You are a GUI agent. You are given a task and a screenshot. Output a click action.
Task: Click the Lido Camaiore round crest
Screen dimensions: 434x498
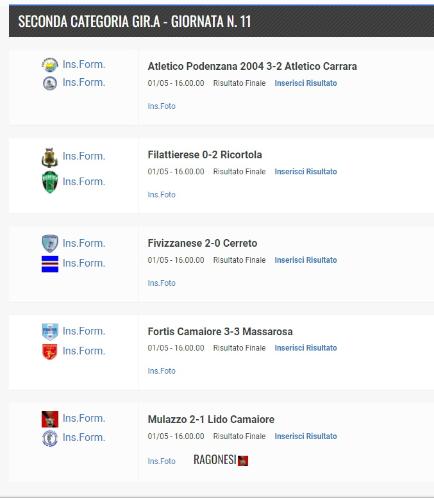[50, 438]
